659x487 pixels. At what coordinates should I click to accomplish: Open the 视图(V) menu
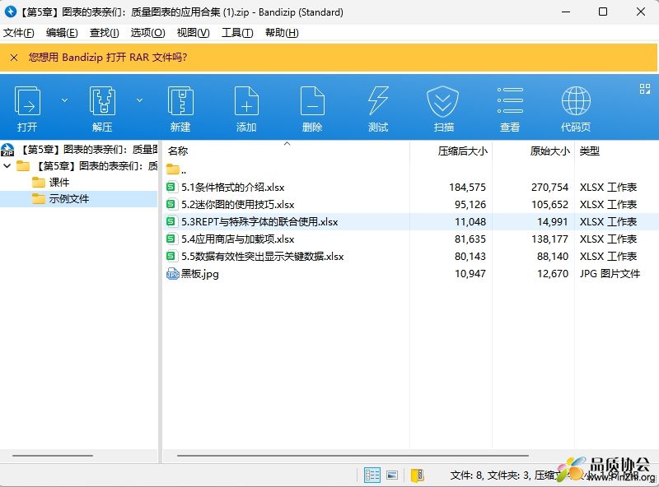click(x=193, y=33)
